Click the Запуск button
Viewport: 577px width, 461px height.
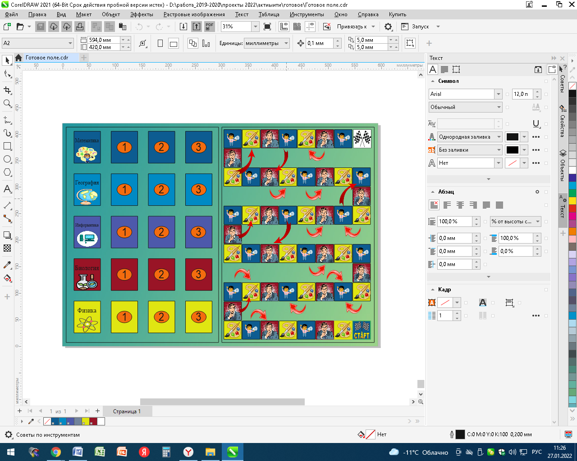420,27
